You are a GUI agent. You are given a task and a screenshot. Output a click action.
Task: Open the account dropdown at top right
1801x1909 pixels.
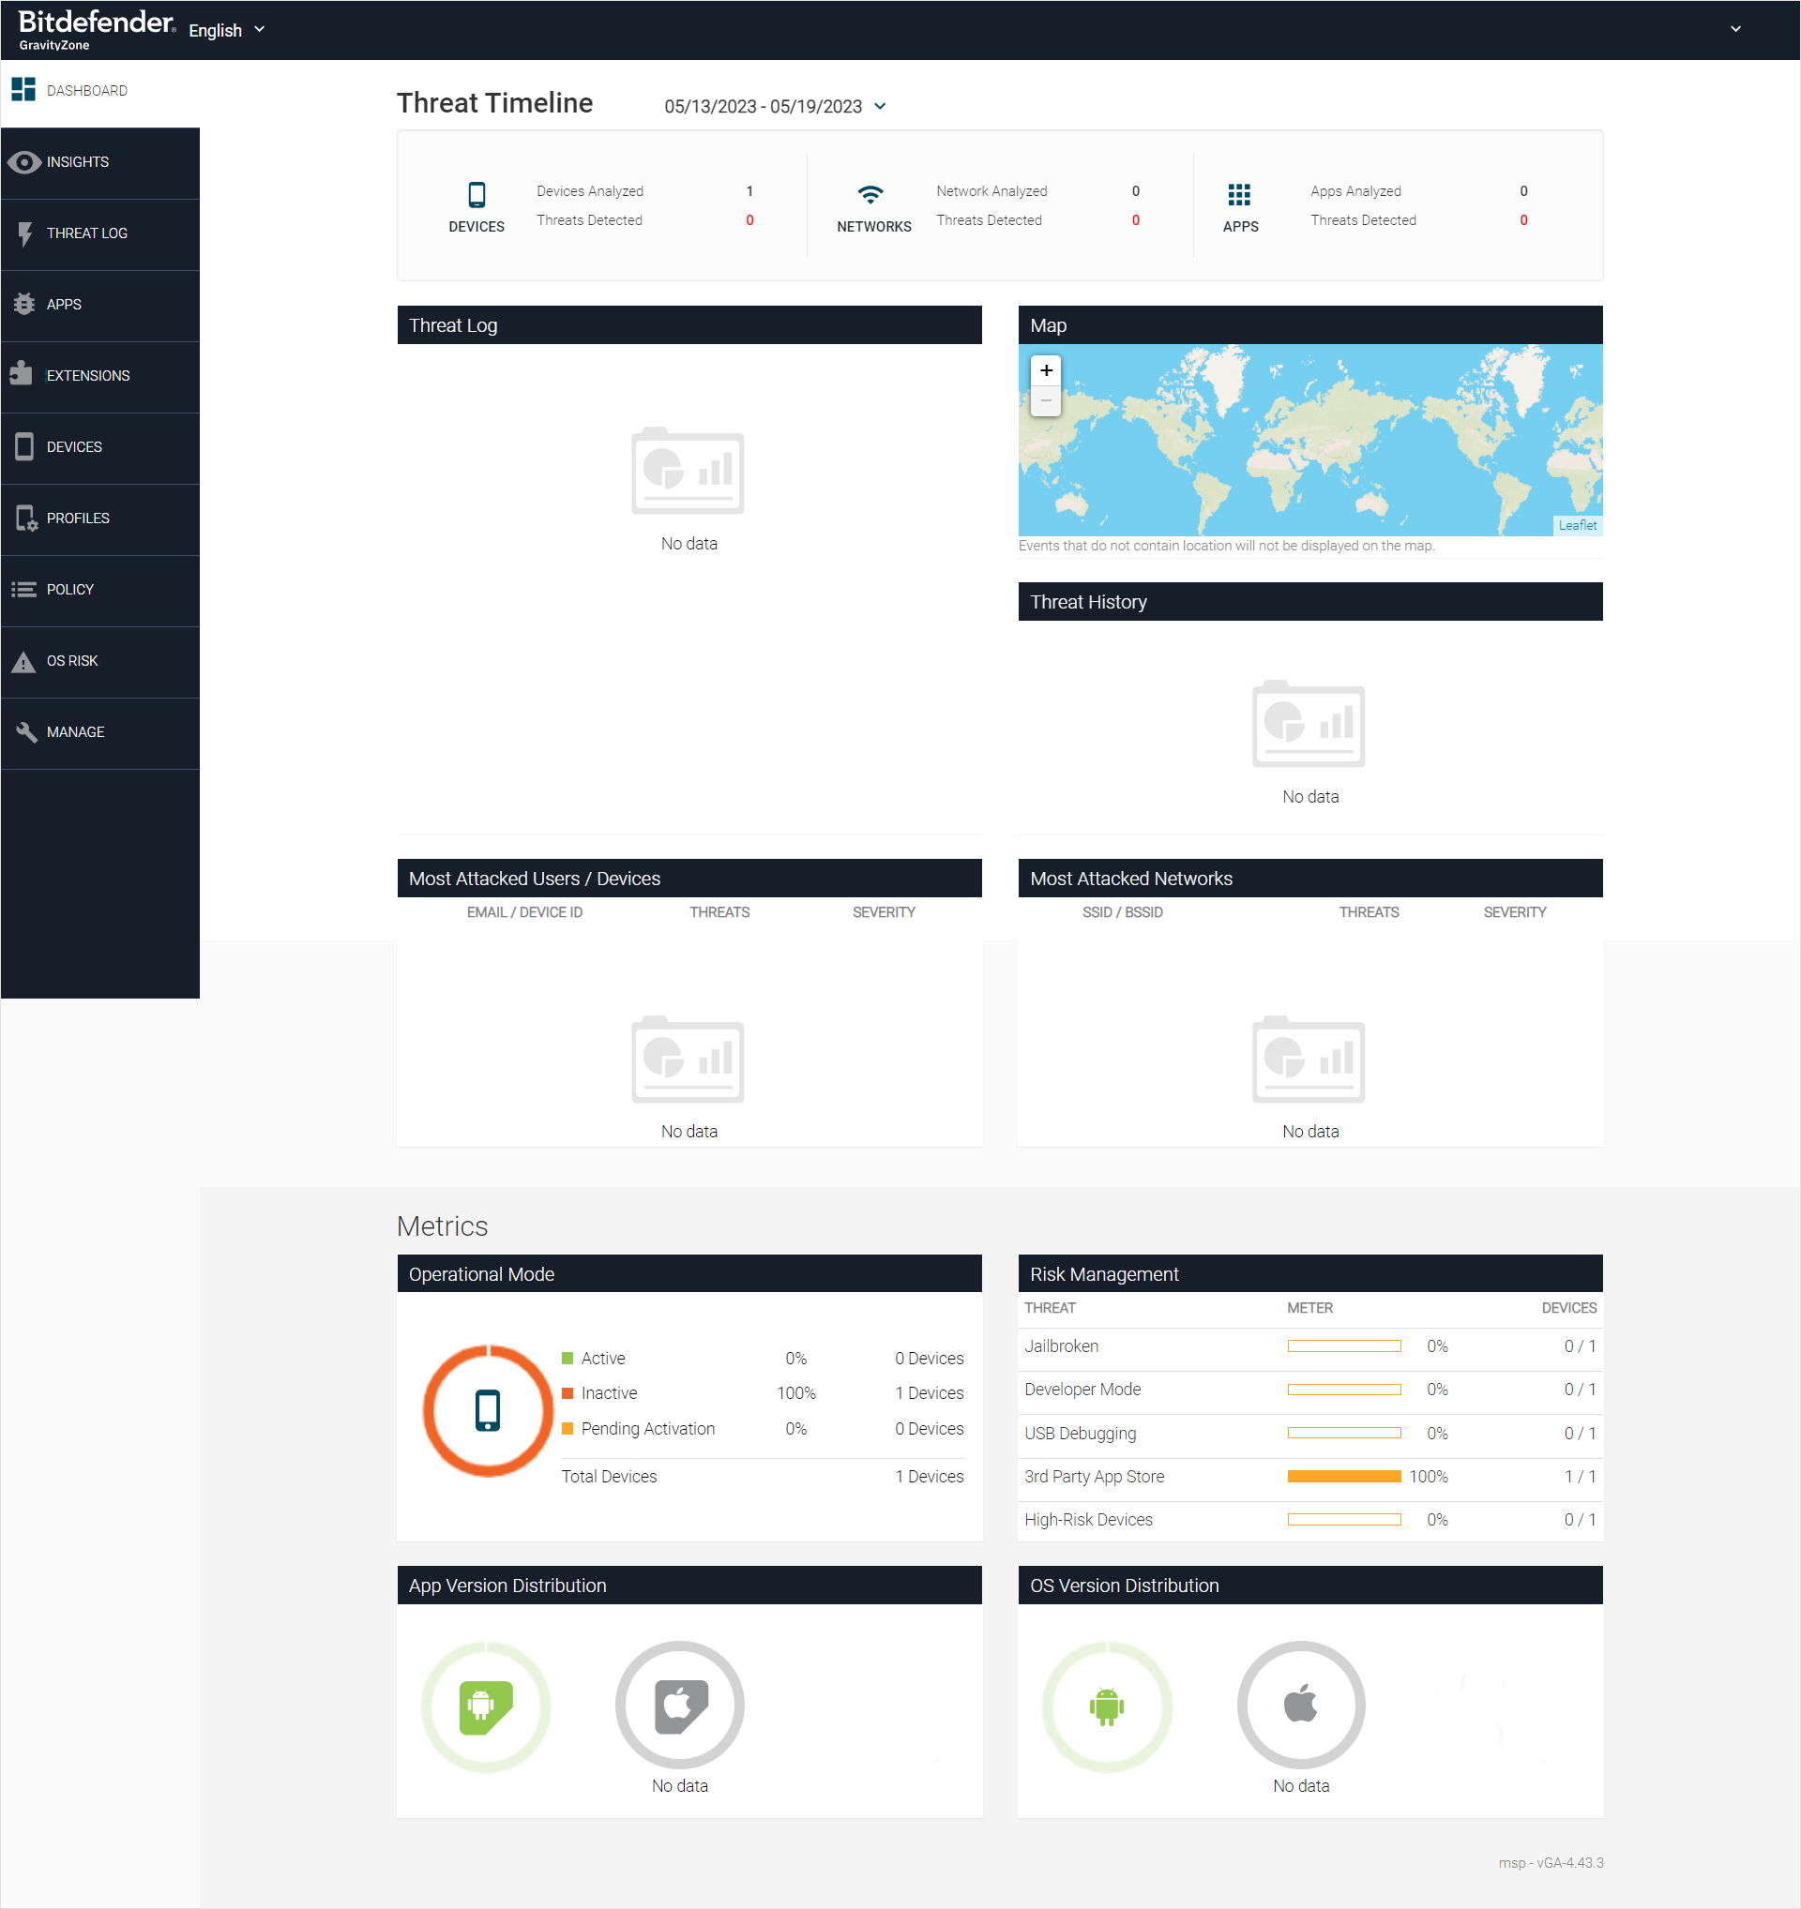click(x=1736, y=29)
